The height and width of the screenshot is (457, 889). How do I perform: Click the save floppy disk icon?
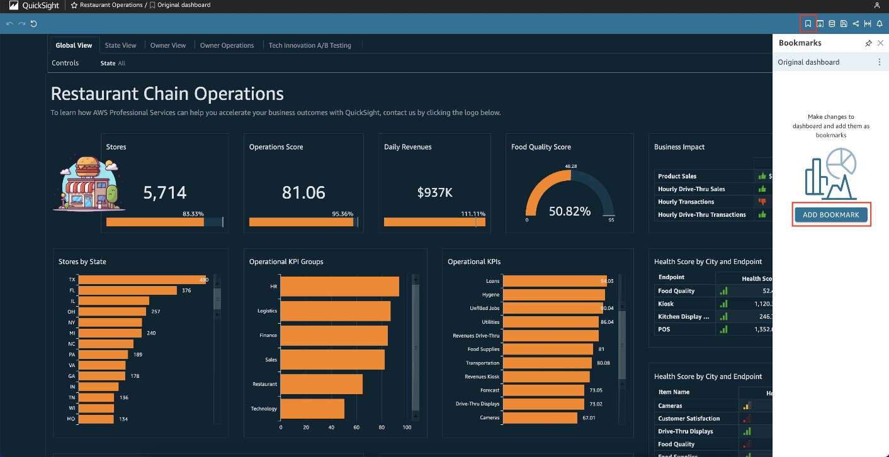[844, 24]
